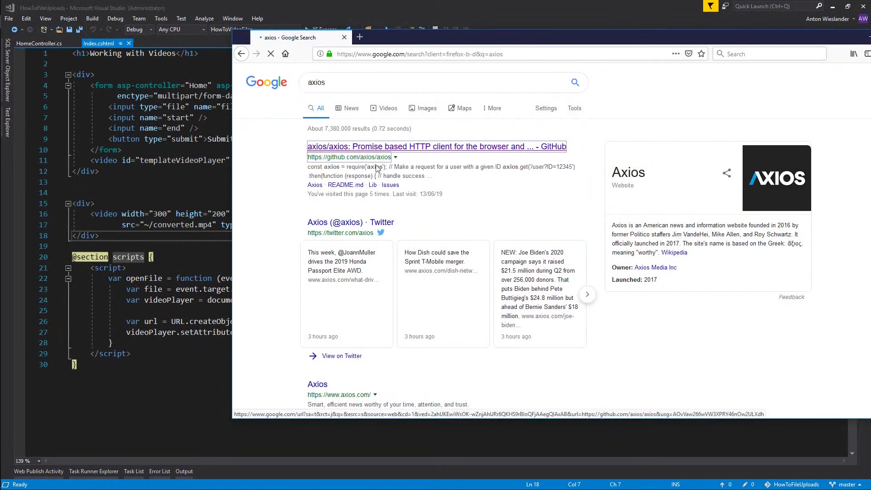Click README.md sitelink
This screenshot has height=490, width=871.
(346, 185)
